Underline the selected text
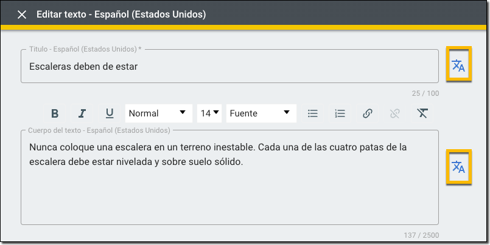This screenshot has height=245, width=490. [110, 113]
